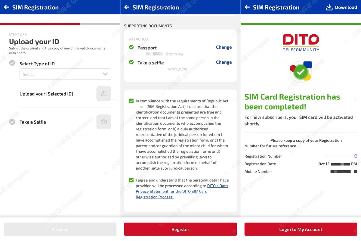This screenshot has height=241, width=361.
Task: Toggle the SIM Registration Act declaration checkbox
Action: click(131, 101)
